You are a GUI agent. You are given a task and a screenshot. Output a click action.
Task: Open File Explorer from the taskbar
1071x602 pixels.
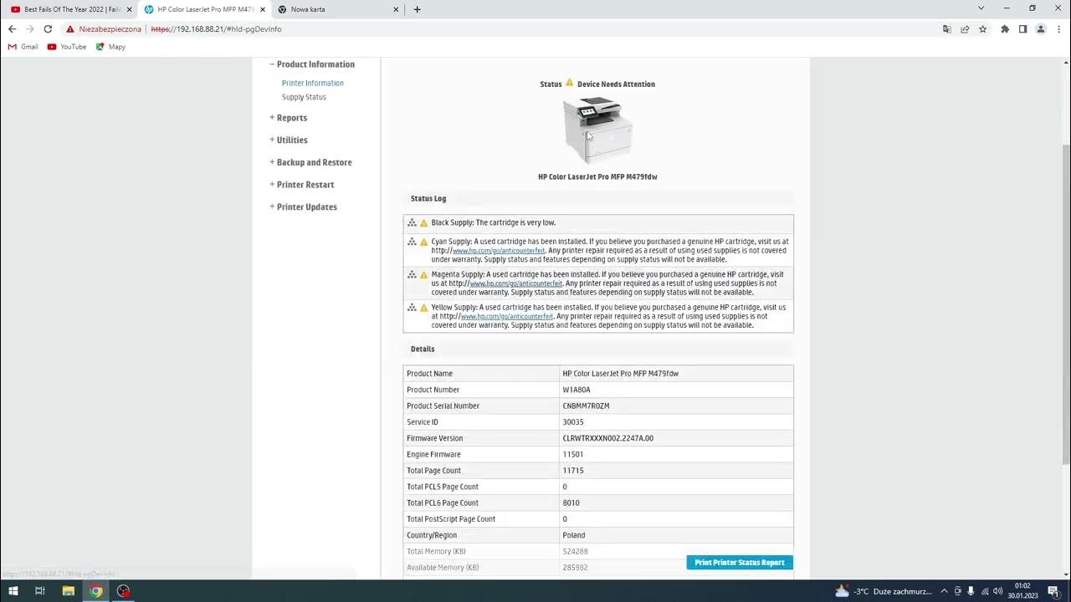[69, 591]
